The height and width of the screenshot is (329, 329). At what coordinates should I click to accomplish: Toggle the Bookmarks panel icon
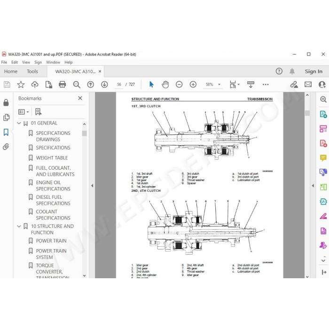pyautogui.click(x=6, y=132)
